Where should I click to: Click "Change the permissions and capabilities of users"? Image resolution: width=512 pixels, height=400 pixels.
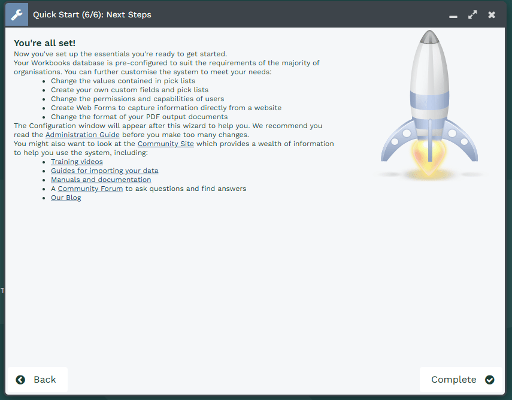pyautogui.click(x=138, y=99)
